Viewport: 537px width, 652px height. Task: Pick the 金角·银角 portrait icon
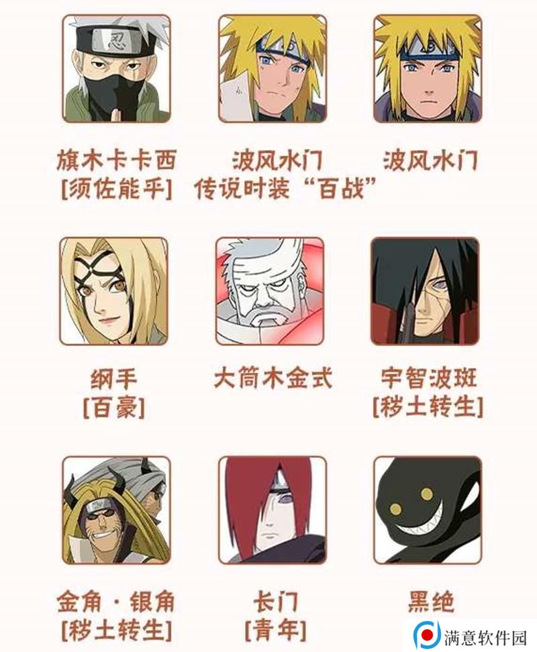117,510
